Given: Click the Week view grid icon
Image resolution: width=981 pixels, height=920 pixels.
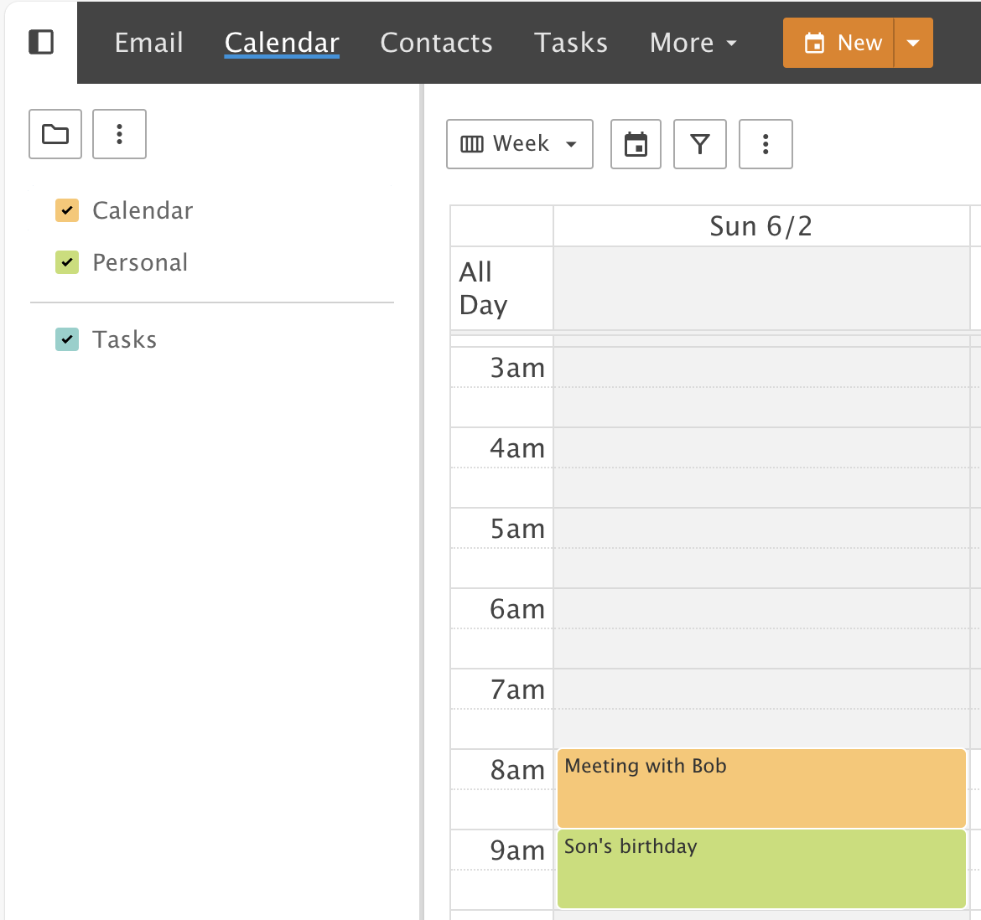Looking at the screenshot, I should pyautogui.click(x=472, y=144).
